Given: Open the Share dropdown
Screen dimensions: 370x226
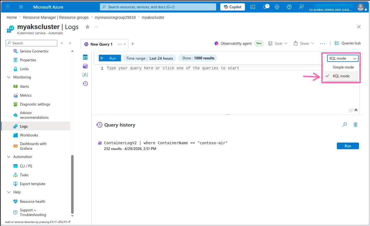Looking at the screenshot, I should 304,43.
